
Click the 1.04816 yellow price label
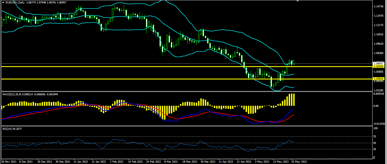378,79
